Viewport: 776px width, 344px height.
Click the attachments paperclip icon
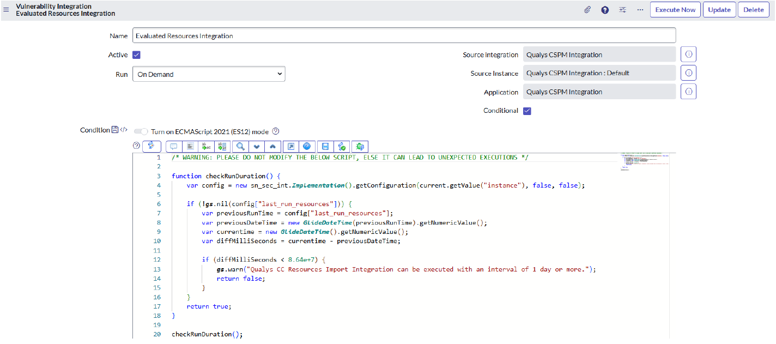coord(587,10)
